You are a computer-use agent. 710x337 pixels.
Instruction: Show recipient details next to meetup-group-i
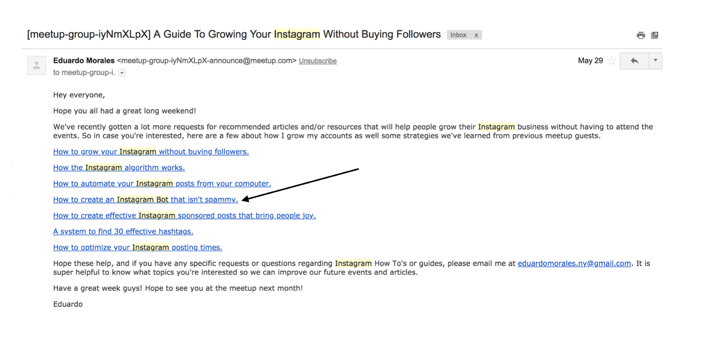coord(122,73)
